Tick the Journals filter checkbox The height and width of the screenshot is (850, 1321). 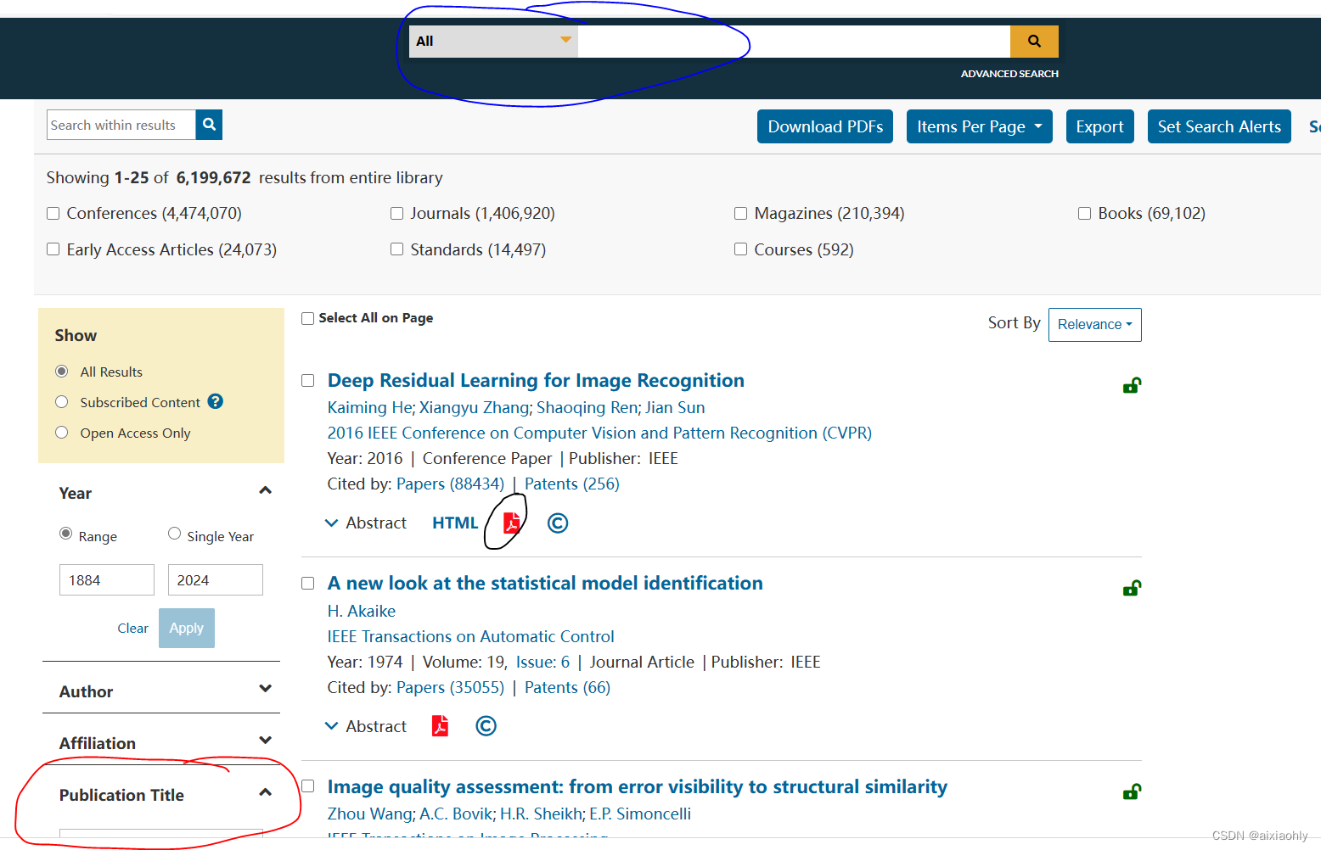click(396, 213)
